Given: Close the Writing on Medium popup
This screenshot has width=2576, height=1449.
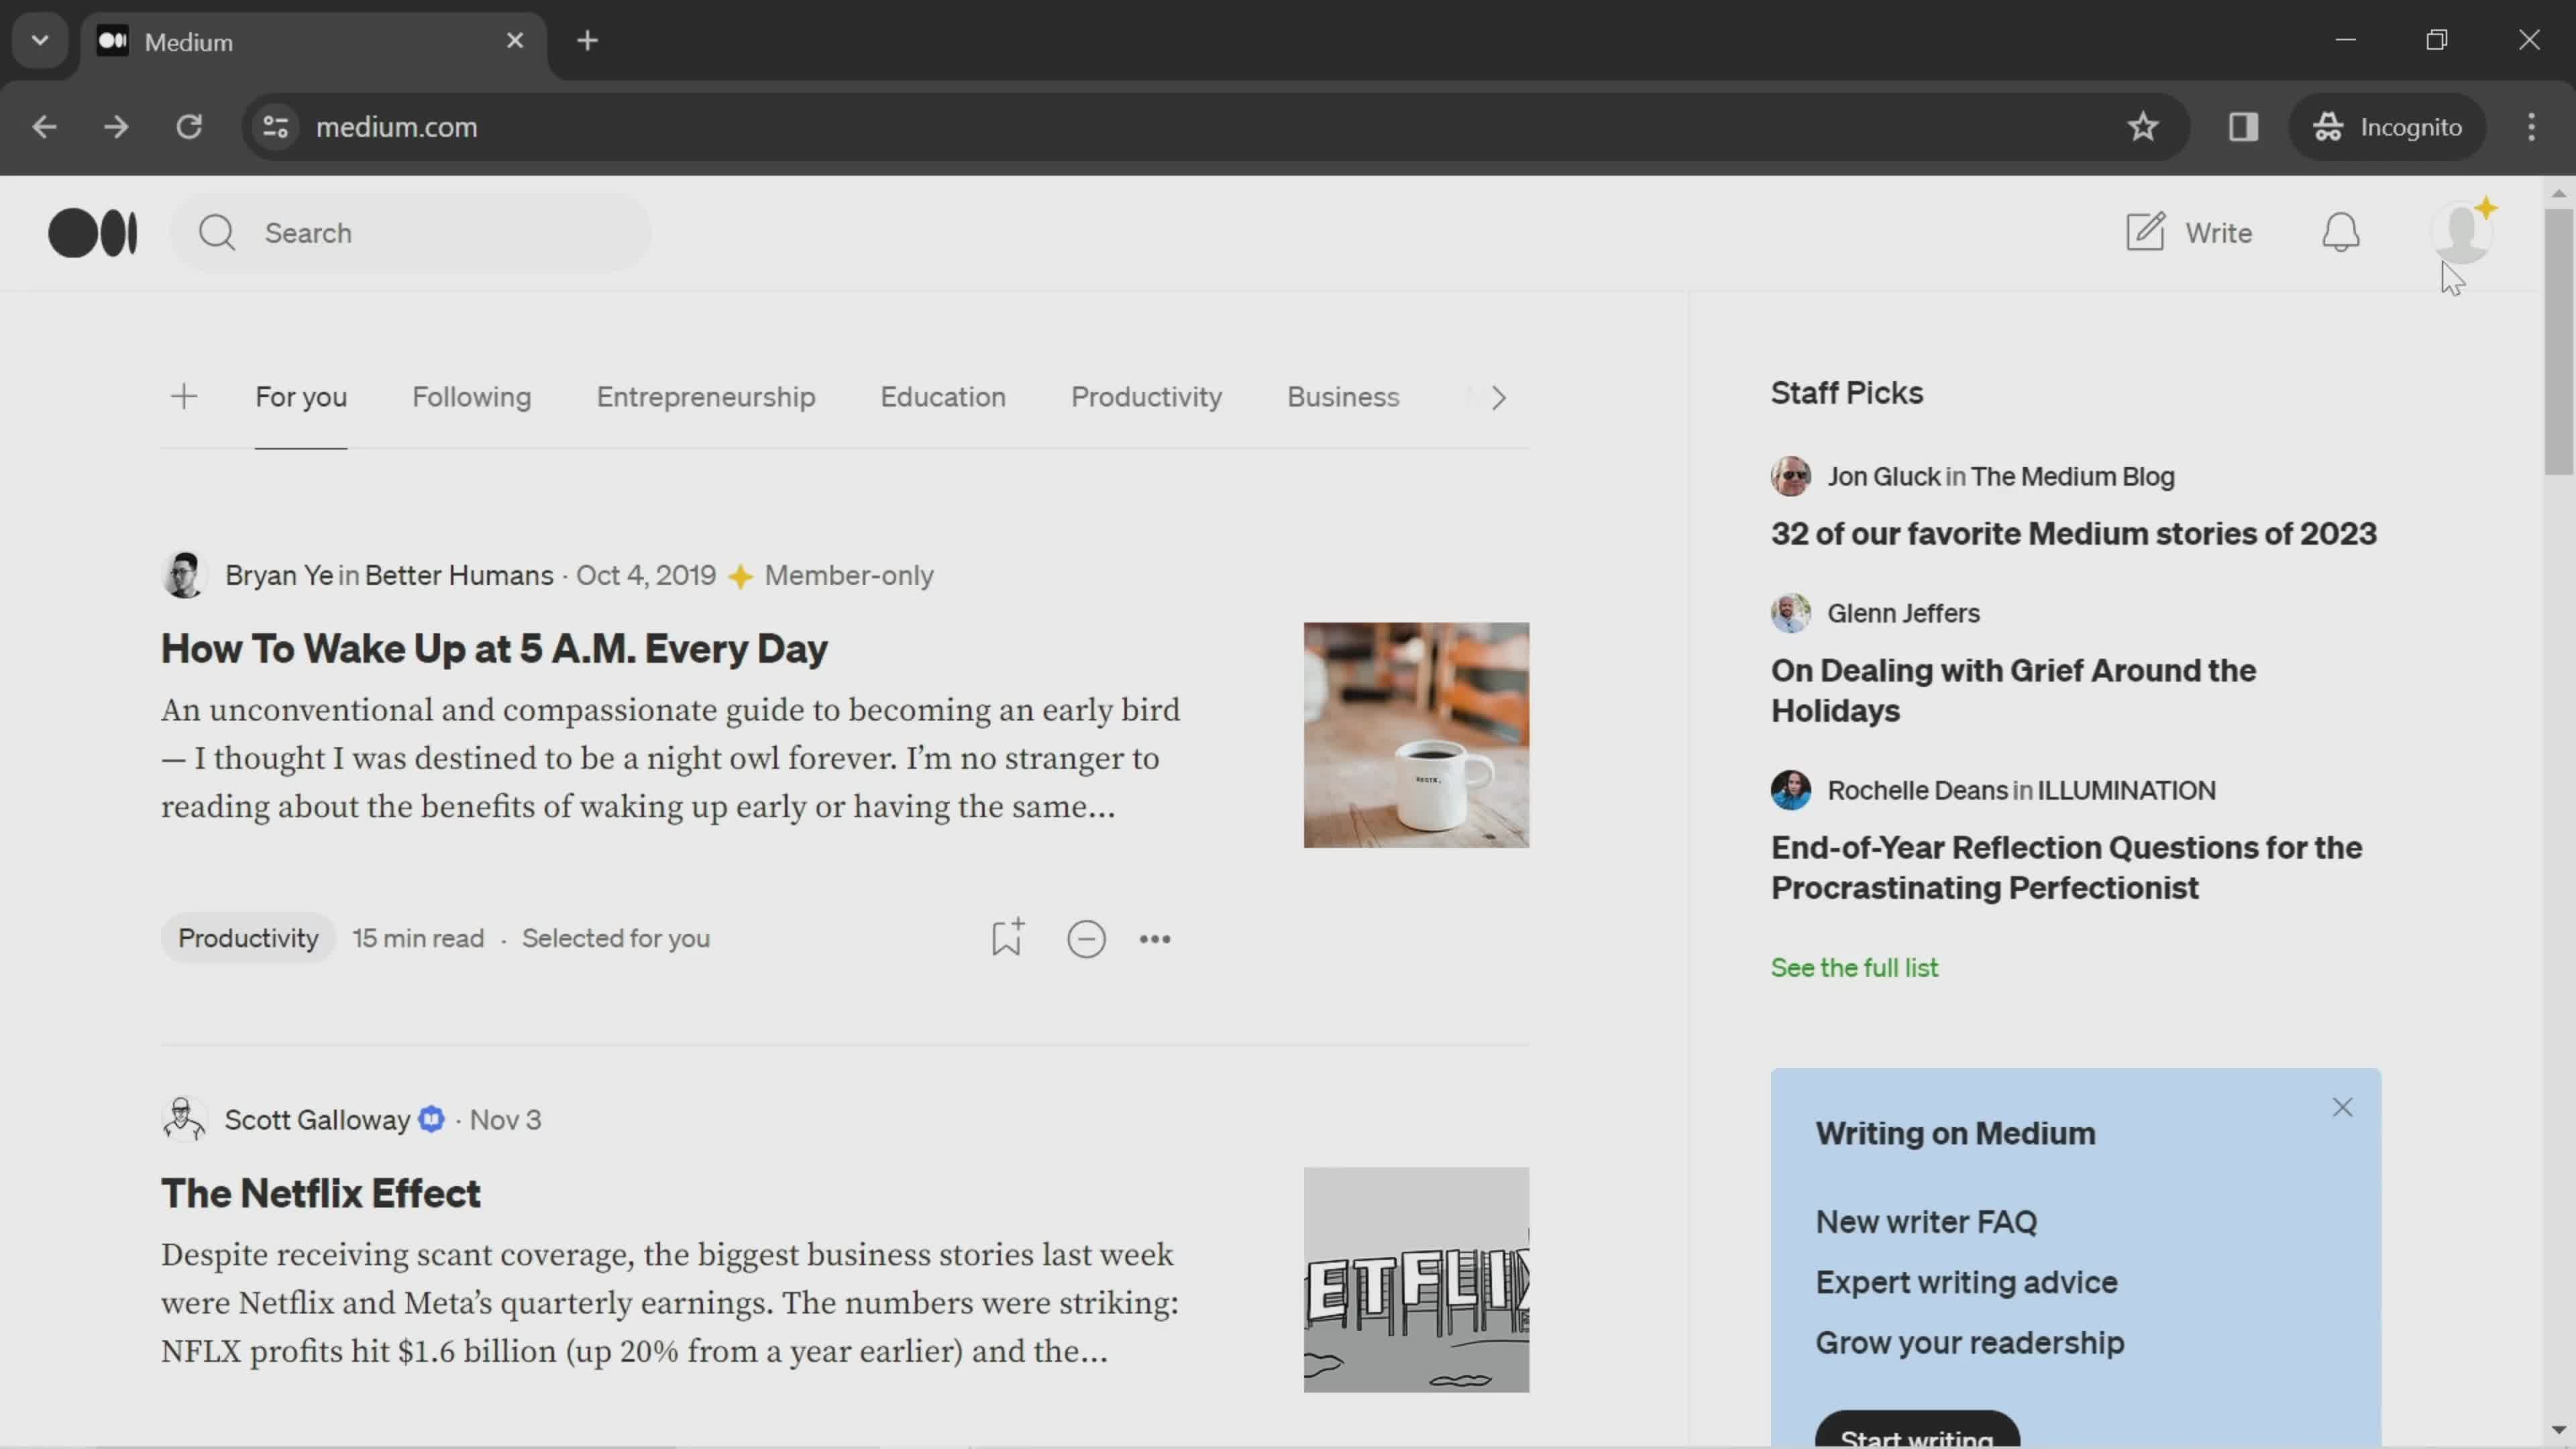Looking at the screenshot, I should pyautogui.click(x=2341, y=1106).
